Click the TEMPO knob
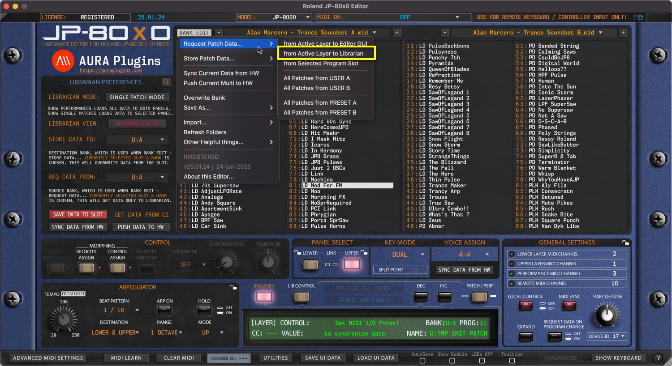 pyautogui.click(x=64, y=319)
